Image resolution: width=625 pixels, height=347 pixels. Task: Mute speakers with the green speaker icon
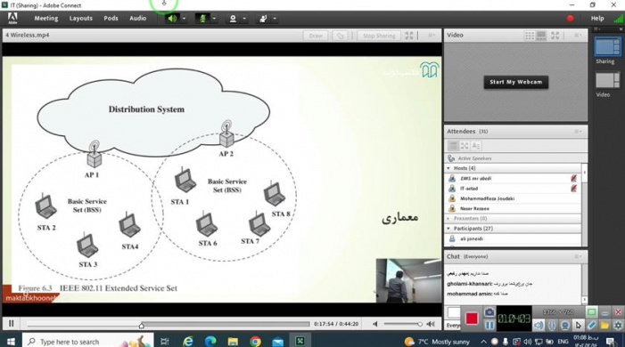[172, 19]
